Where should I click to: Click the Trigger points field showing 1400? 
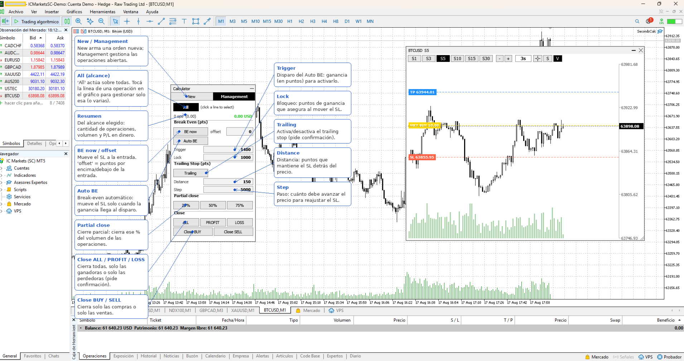click(228, 150)
